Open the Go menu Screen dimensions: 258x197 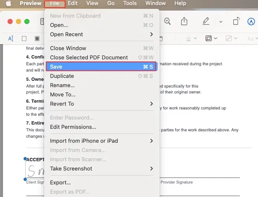point(111,3)
